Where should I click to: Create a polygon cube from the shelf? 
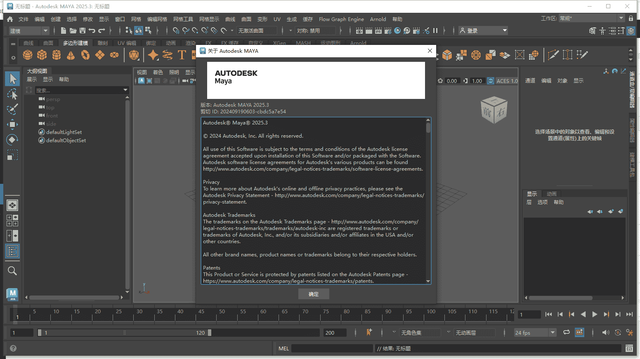[x=42, y=54]
